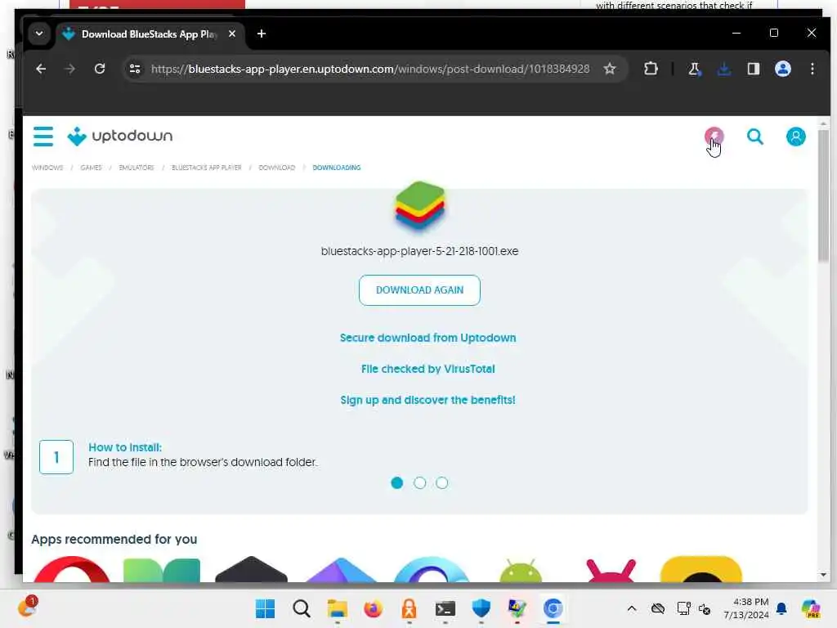Reload the current page
This screenshot has height=628, width=837.
99,69
